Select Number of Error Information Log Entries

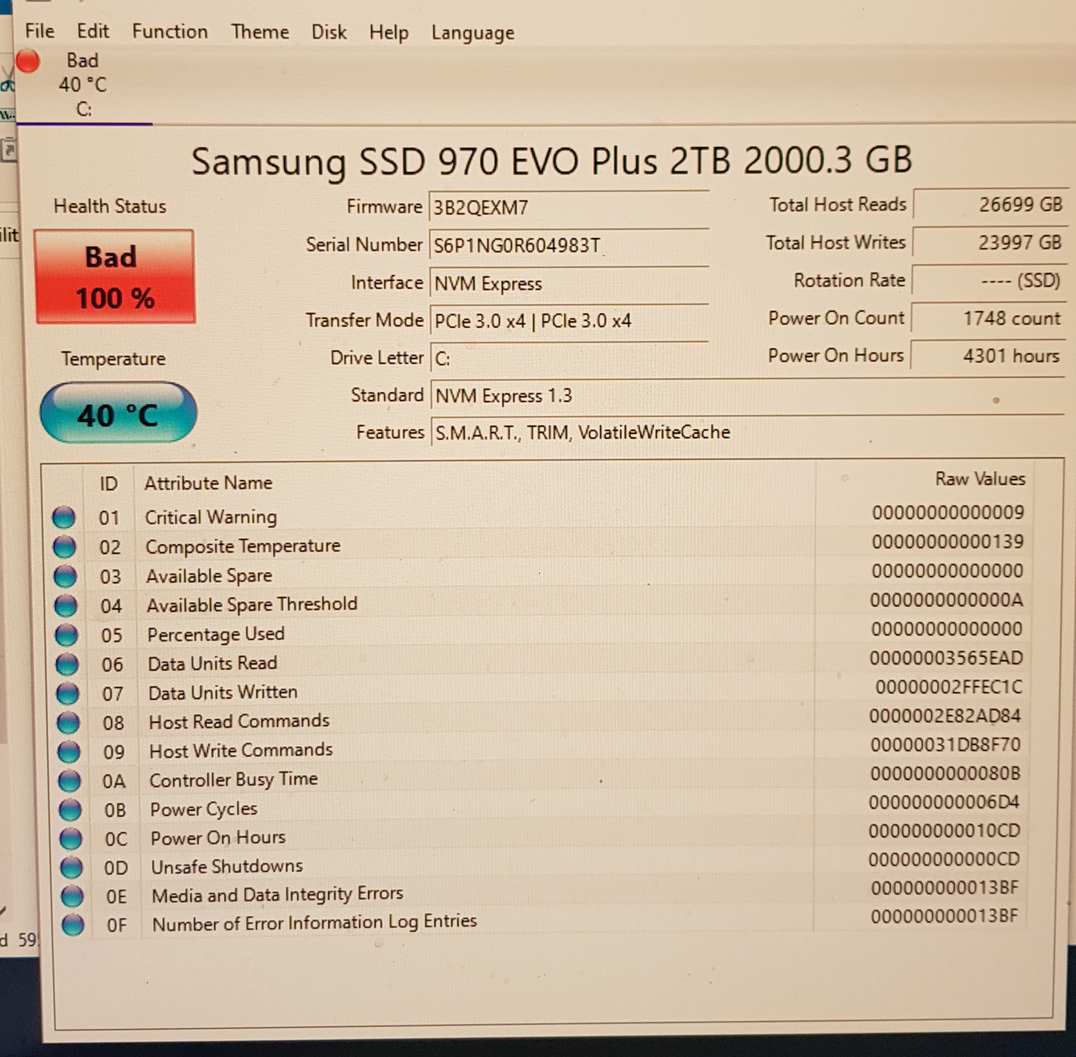(315, 923)
